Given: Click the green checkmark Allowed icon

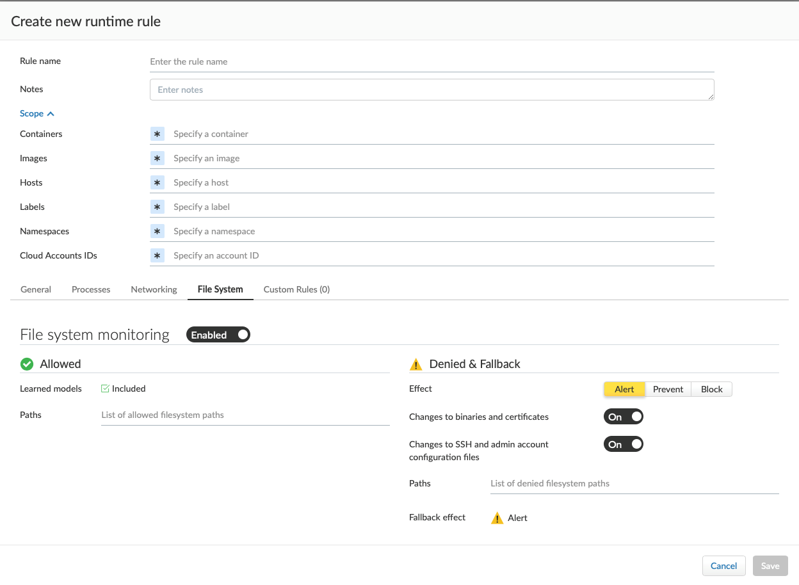Looking at the screenshot, I should click(x=27, y=364).
